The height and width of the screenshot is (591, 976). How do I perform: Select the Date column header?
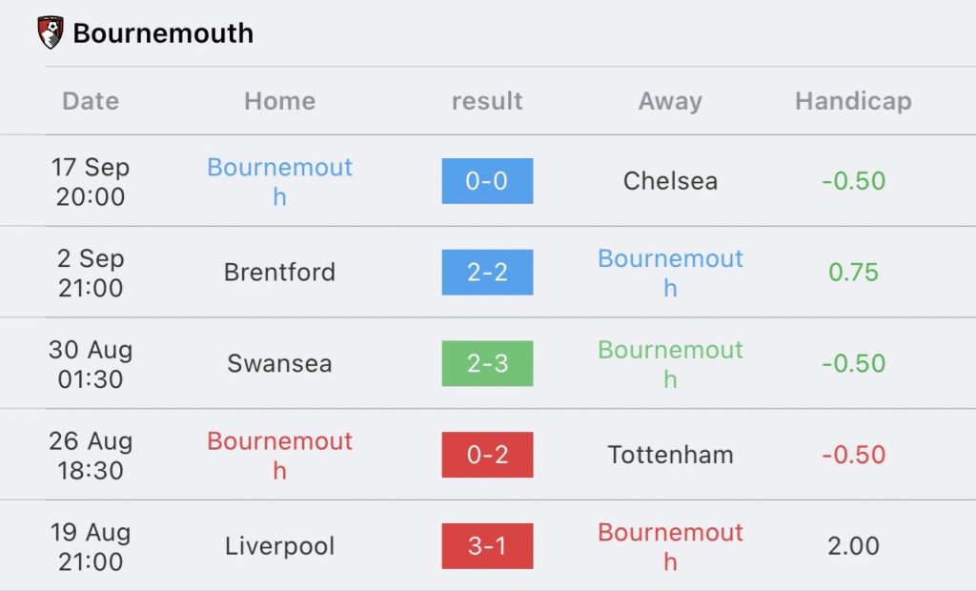tap(91, 101)
